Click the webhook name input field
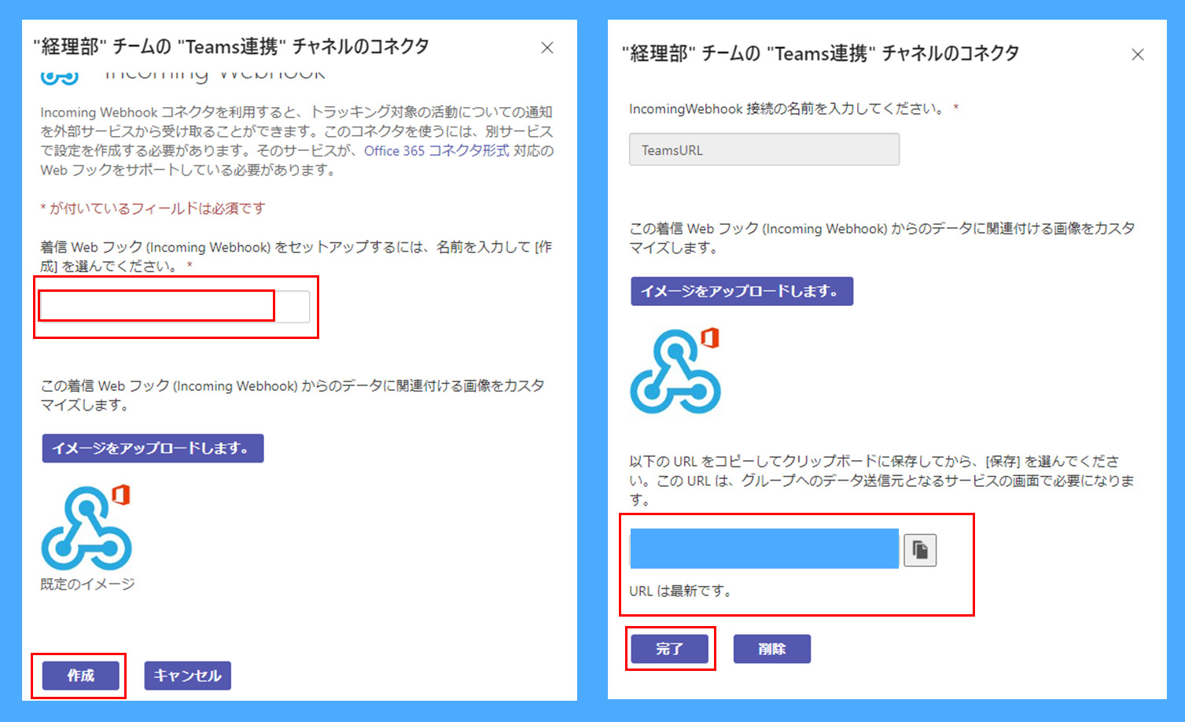Viewport: 1185px width, 722px height. (175, 306)
